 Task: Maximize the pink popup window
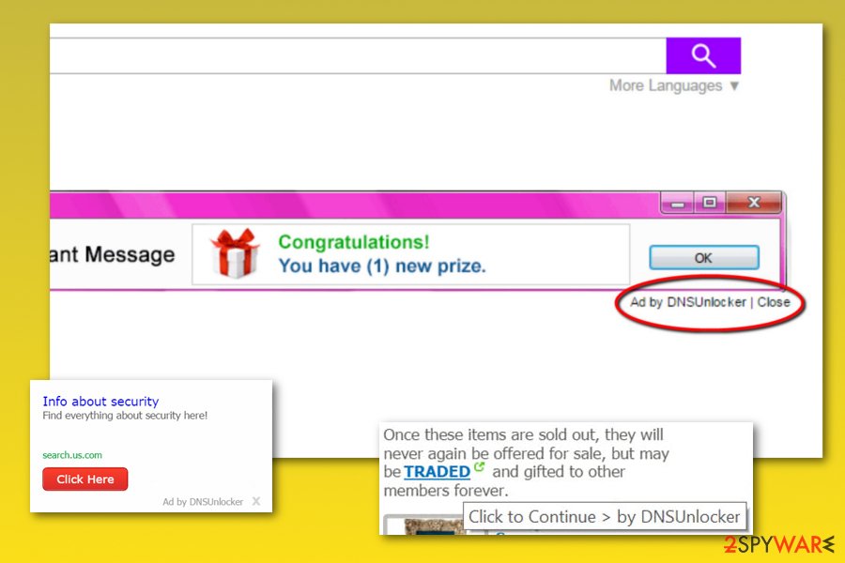(709, 203)
